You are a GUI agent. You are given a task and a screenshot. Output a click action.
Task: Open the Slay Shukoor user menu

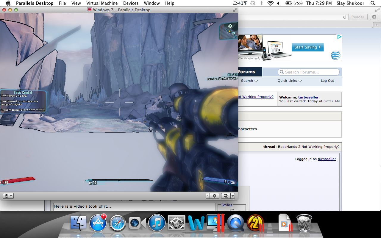coord(350,3)
